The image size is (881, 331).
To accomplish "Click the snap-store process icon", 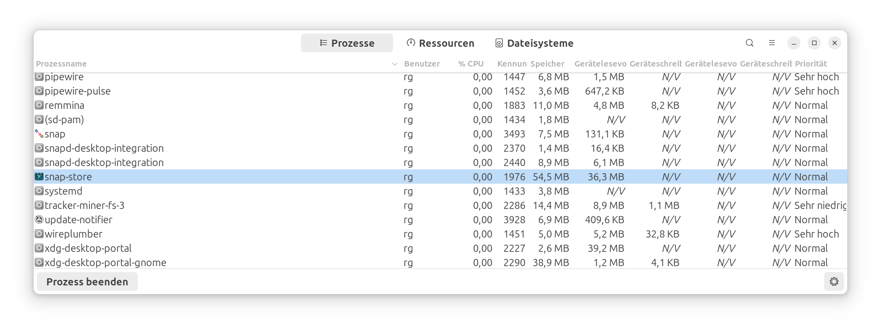I will pos(39,176).
